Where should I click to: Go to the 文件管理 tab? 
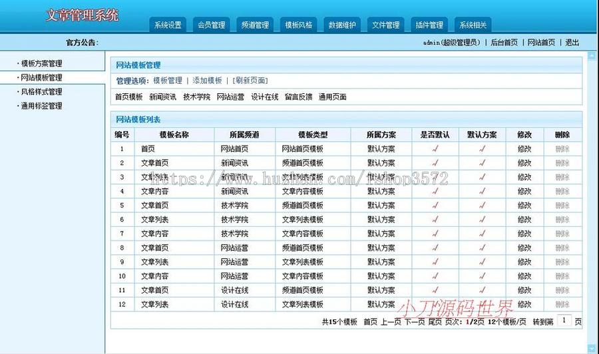385,25
